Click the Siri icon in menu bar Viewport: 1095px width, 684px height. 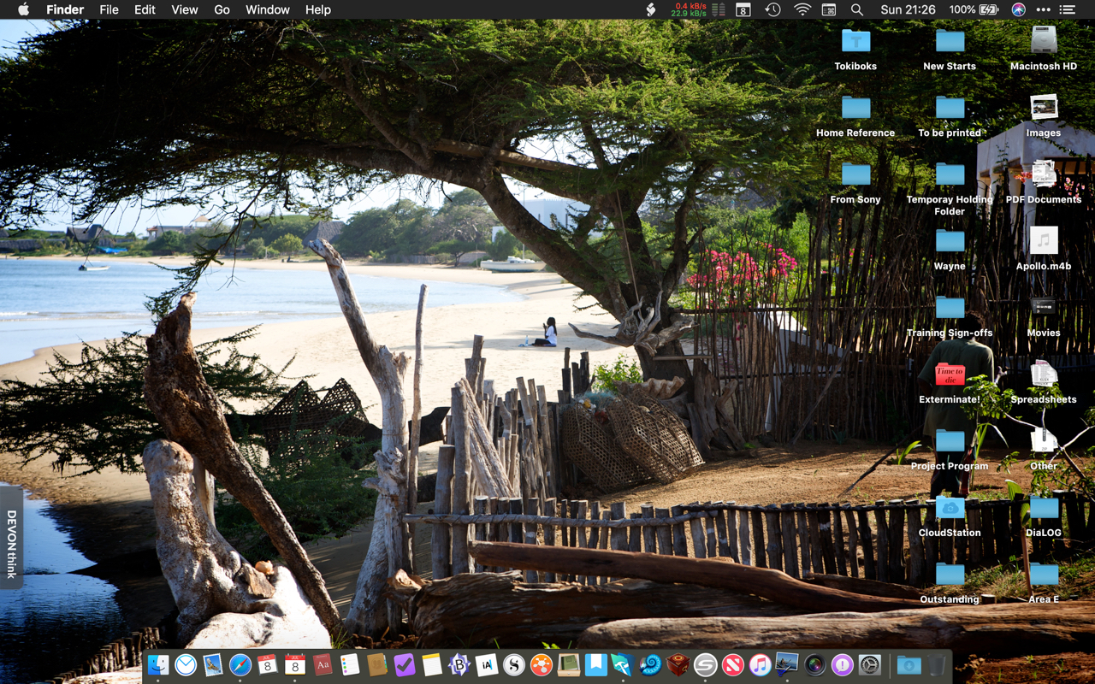tap(1018, 9)
